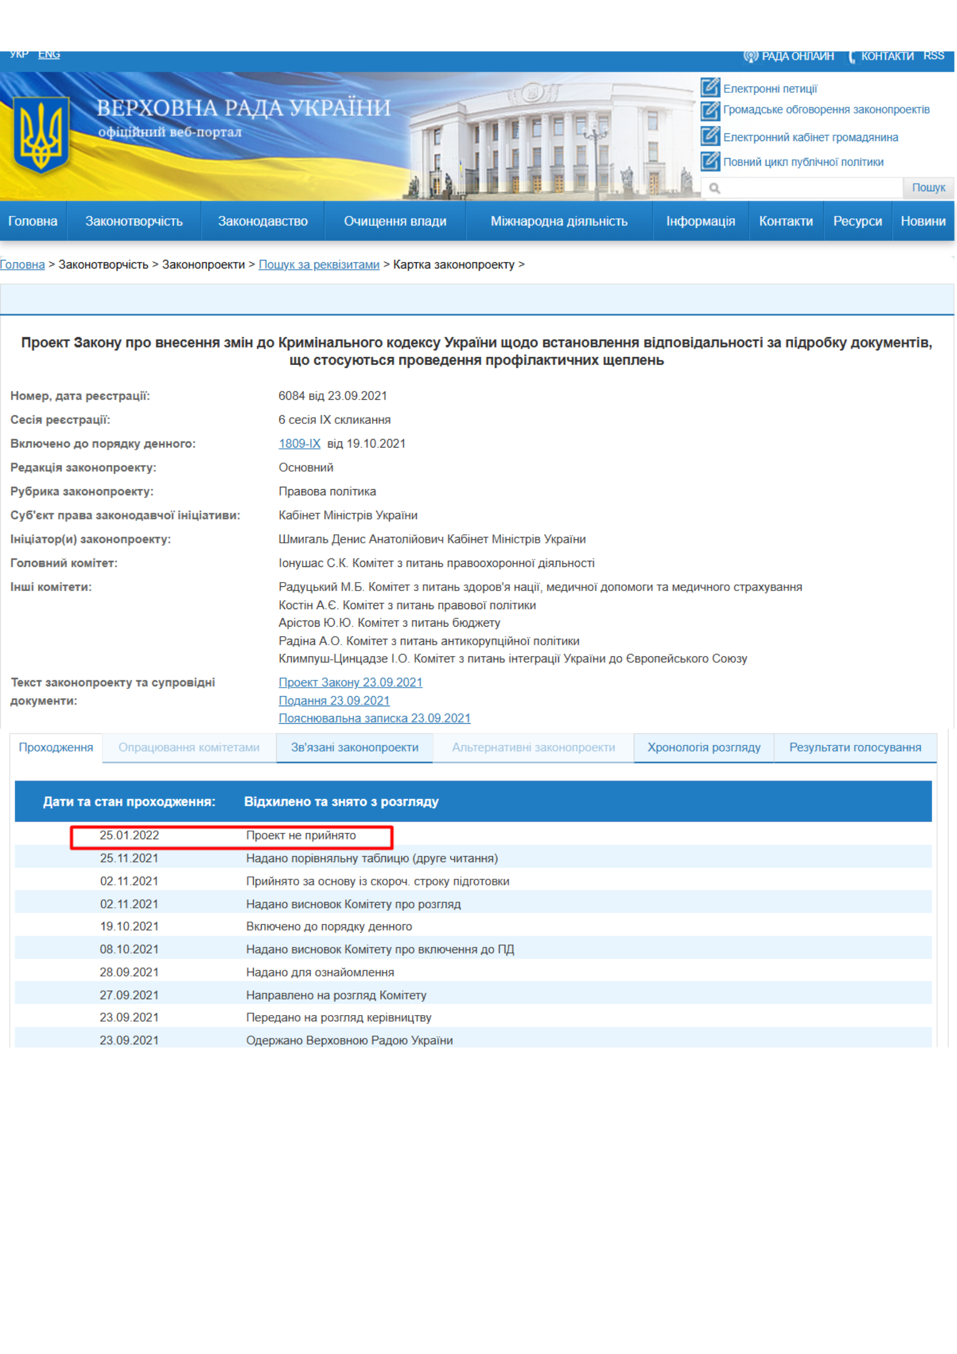Click row 'Прийнято за основу із скороч. строку підготовки'

(x=473, y=882)
